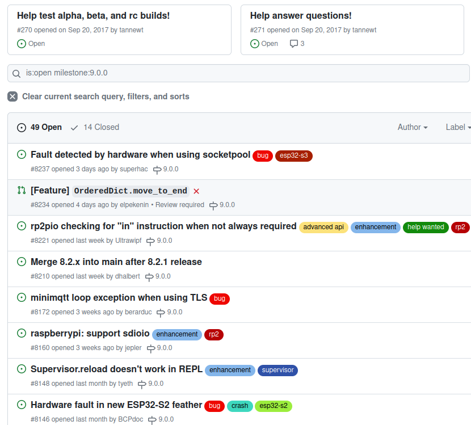The image size is (471, 425).
Task: Open author link superhac on issue #8237
Action: click(x=134, y=169)
